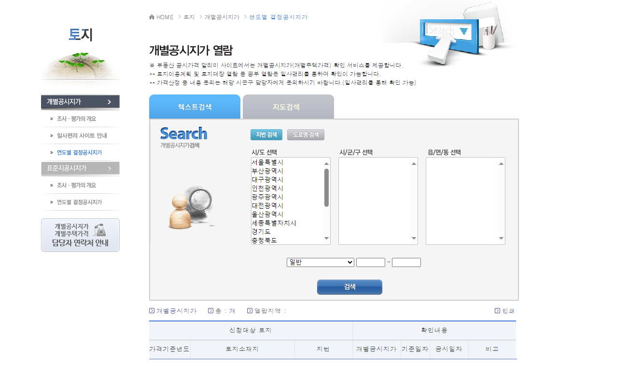This screenshot has width=628, height=374.
Task: Click the arrow icon beside 열람지역
Action: [249, 311]
